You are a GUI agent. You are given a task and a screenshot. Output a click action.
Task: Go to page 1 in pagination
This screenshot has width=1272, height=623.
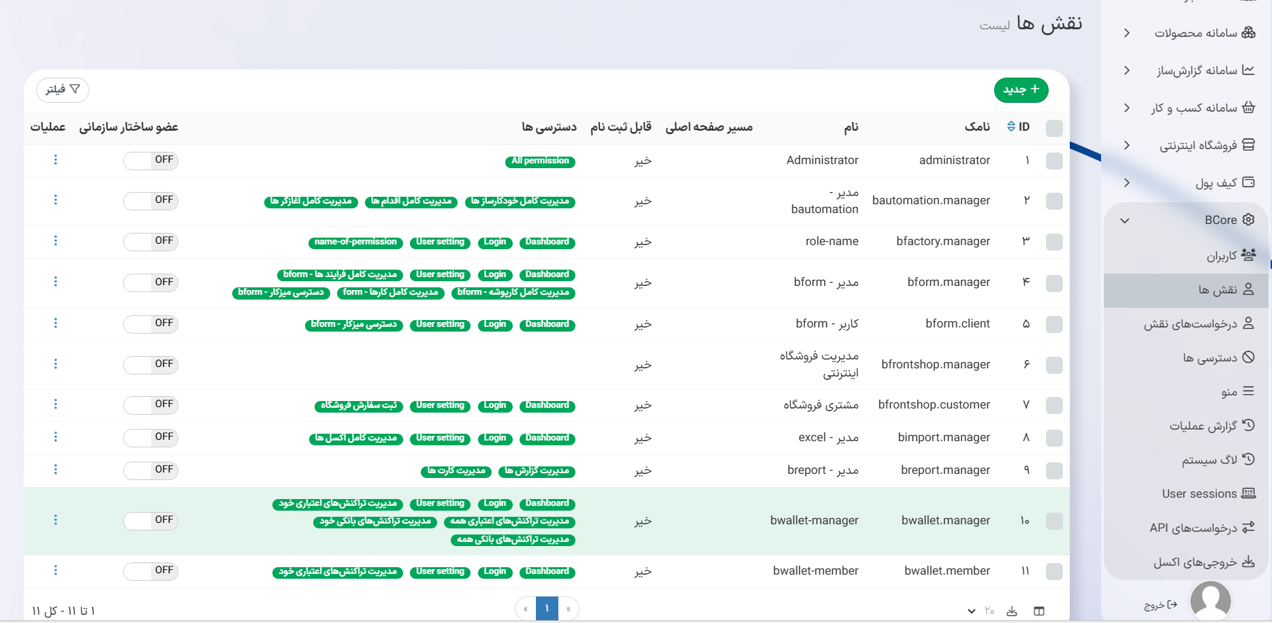[547, 608]
